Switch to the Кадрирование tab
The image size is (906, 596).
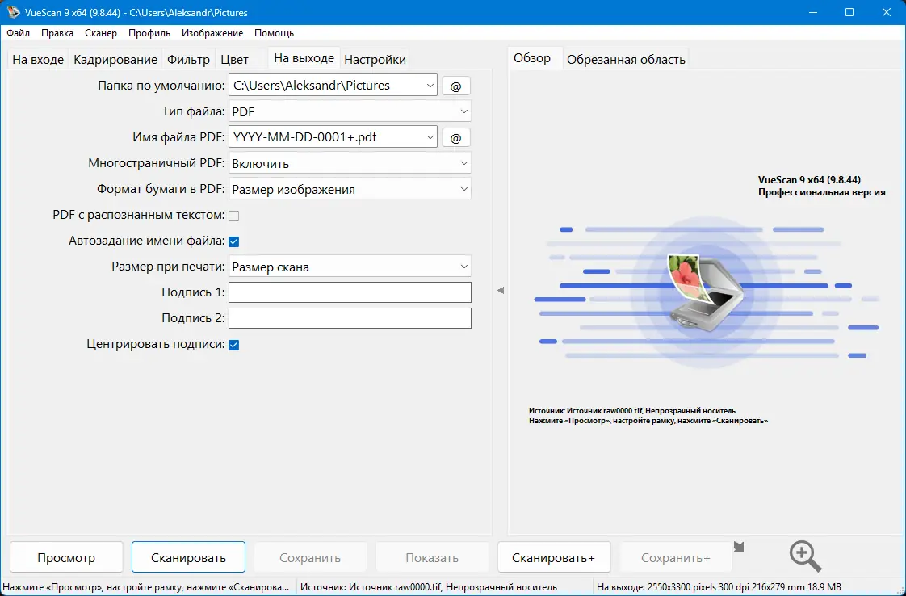pyautogui.click(x=115, y=60)
